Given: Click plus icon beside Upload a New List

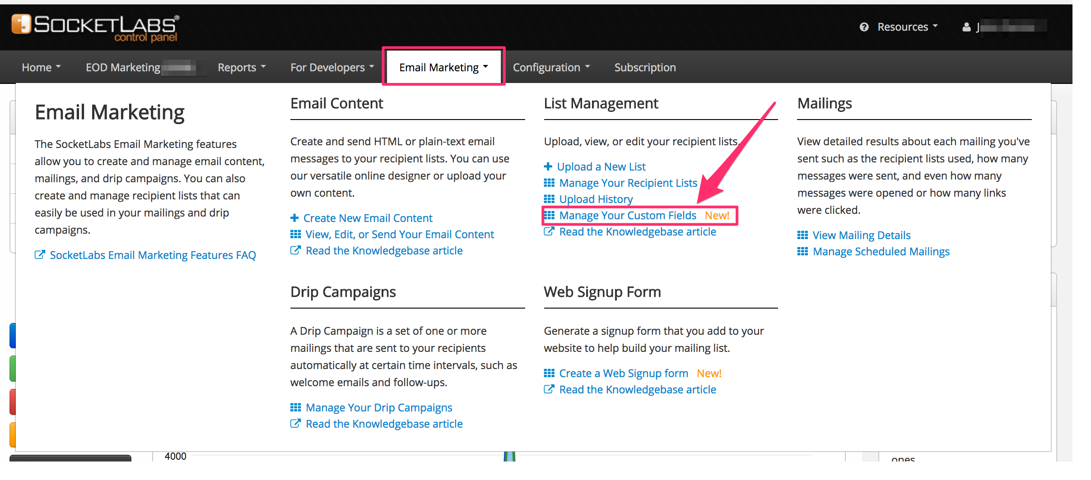Looking at the screenshot, I should (x=548, y=166).
